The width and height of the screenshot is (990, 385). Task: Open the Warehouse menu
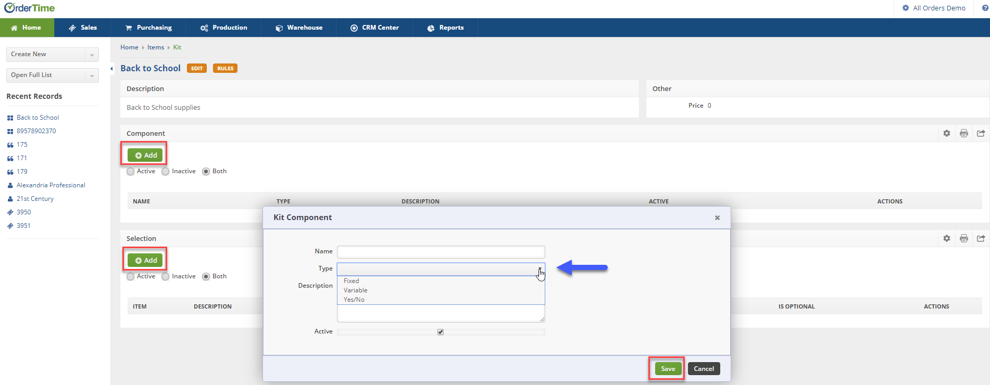(299, 28)
